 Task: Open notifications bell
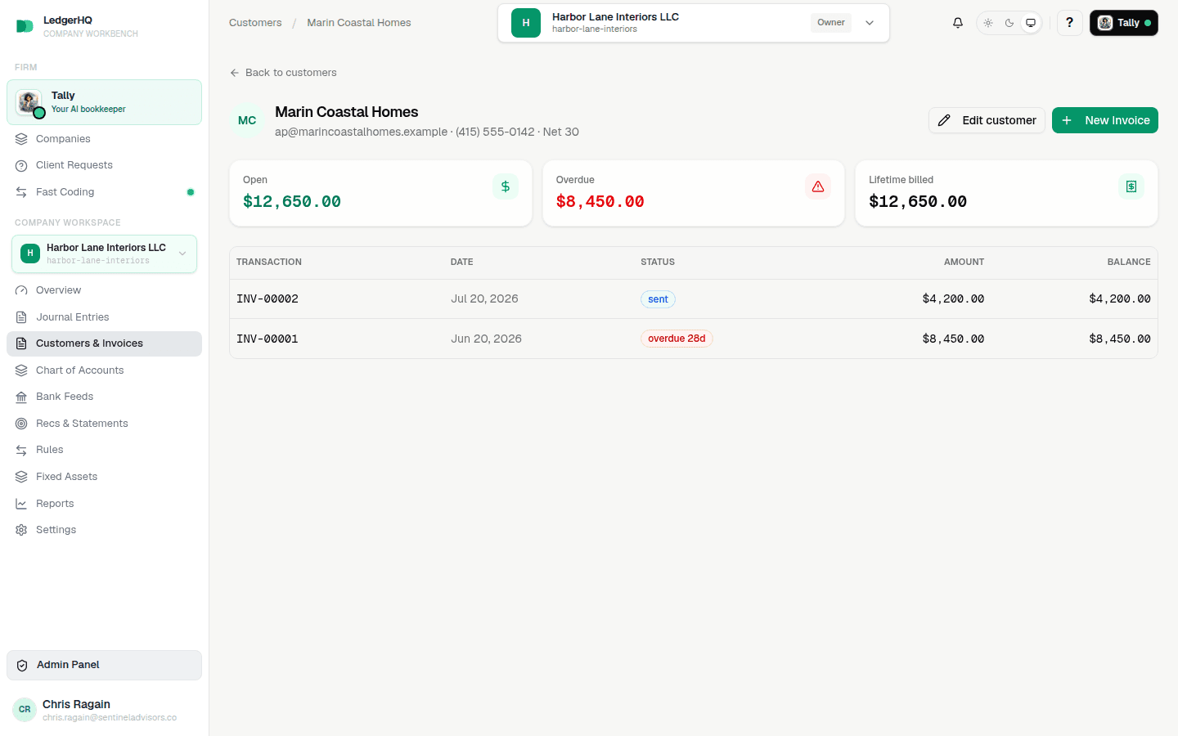(958, 23)
